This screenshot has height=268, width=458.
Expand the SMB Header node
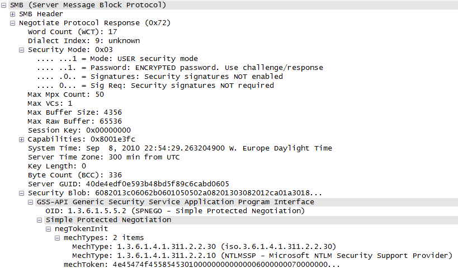tap(12, 15)
